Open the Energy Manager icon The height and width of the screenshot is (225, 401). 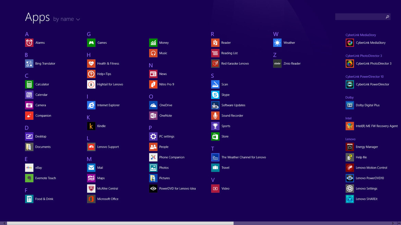[x=350, y=147]
